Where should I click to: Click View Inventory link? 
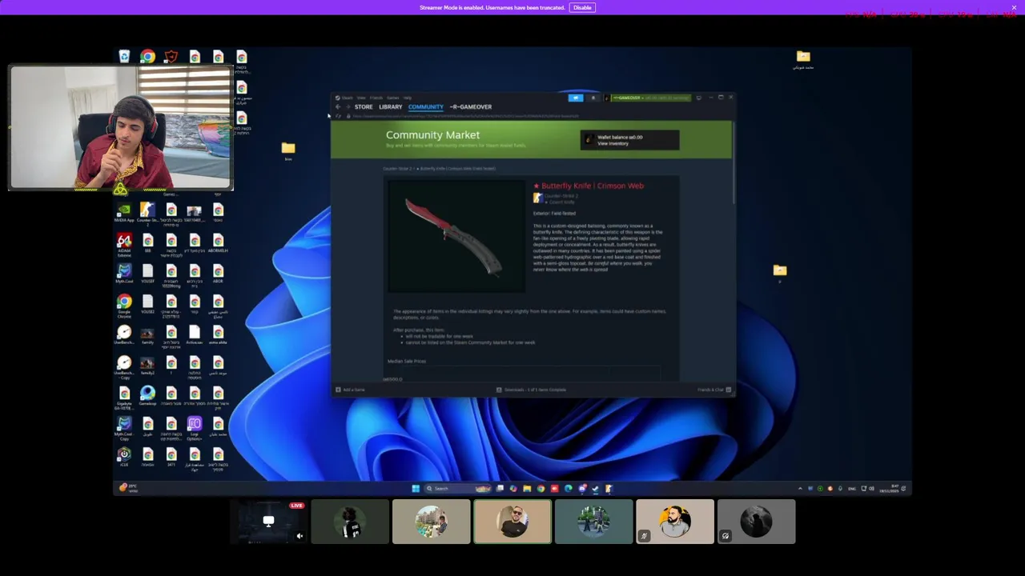coord(613,144)
